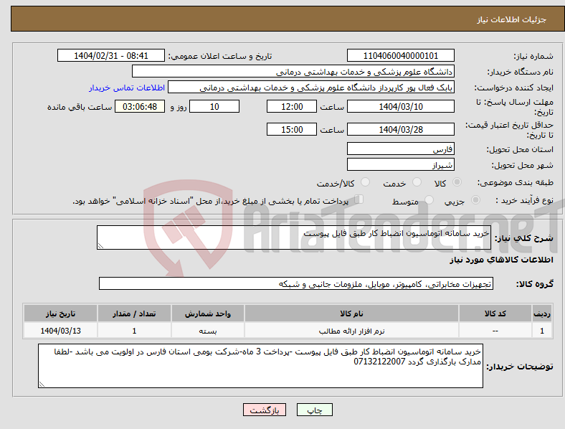Click the announcement date field 1404/02/31 - 08:41
The width and height of the screenshot is (565, 429).
coord(111,55)
